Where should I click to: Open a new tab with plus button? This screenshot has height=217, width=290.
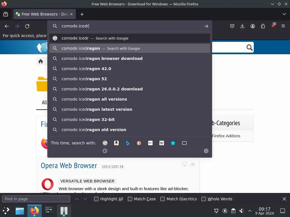coord(82,14)
